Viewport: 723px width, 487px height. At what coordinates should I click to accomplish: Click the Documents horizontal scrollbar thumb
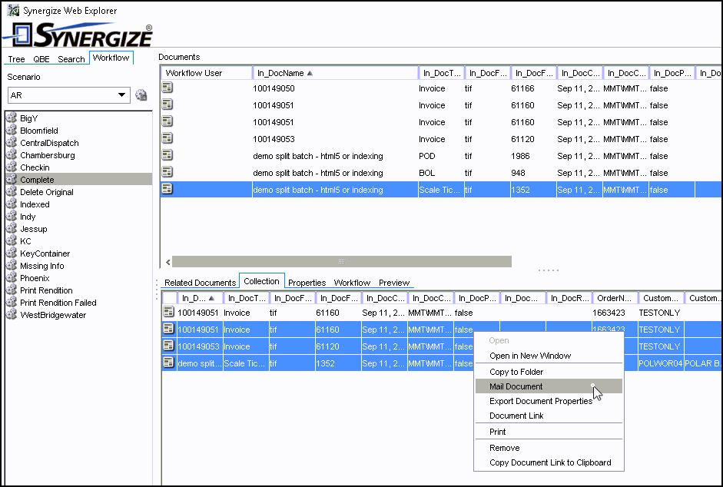pyautogui.click(x=342, y=261)
